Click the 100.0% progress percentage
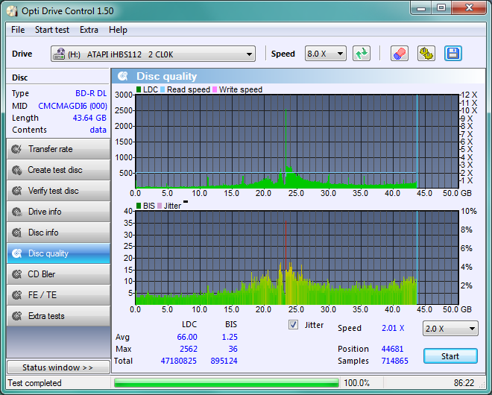 357,383
